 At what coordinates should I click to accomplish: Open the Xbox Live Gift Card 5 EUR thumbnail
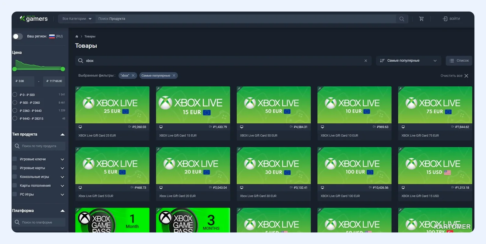[112, 166]
